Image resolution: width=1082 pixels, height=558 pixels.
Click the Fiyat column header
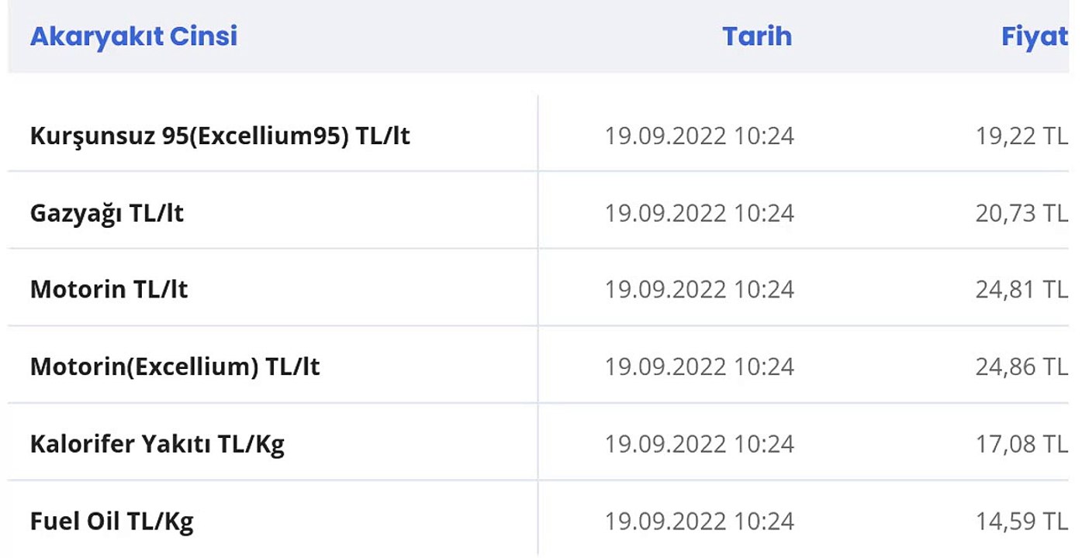pos(1034,36)
